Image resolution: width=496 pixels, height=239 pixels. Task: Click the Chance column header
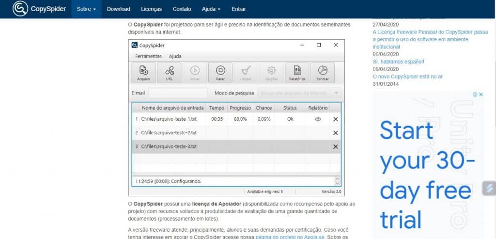click(x=264, y=108)
